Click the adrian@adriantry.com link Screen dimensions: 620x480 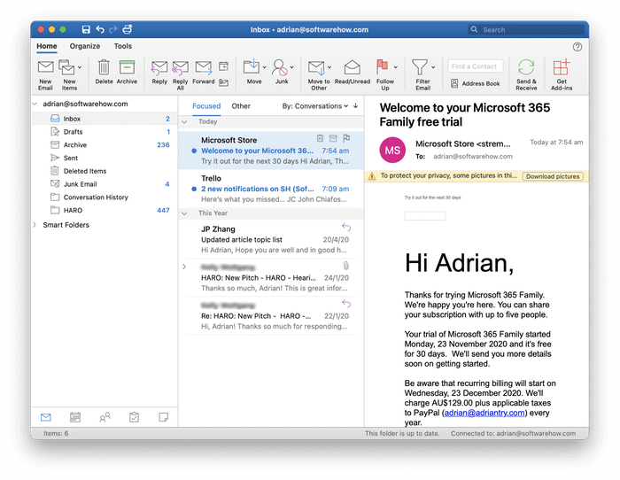coord(484,413)
